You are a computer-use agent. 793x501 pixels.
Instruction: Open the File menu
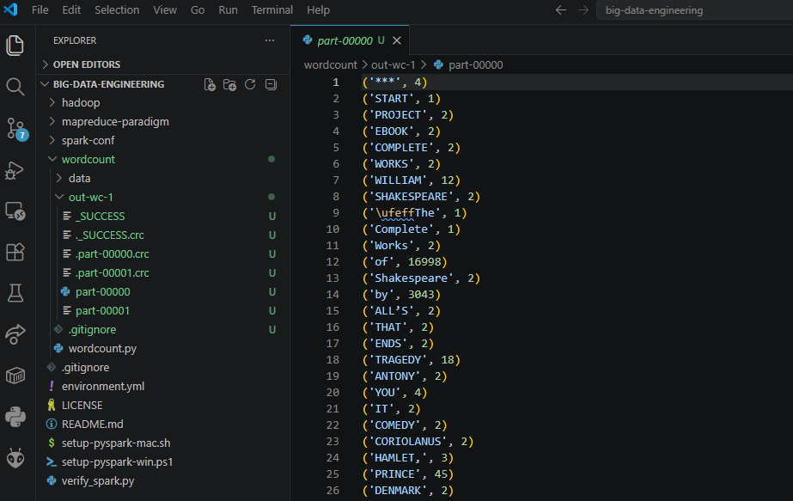click(40, 10)
